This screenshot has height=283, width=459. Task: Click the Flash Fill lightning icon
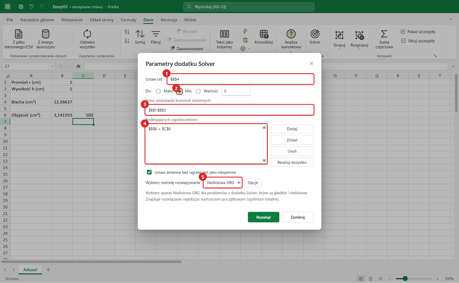pyautogui.click(x=245, y=32)
